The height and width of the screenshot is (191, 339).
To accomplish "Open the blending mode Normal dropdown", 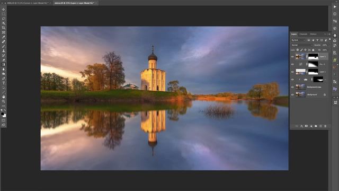I will (302, 45).
